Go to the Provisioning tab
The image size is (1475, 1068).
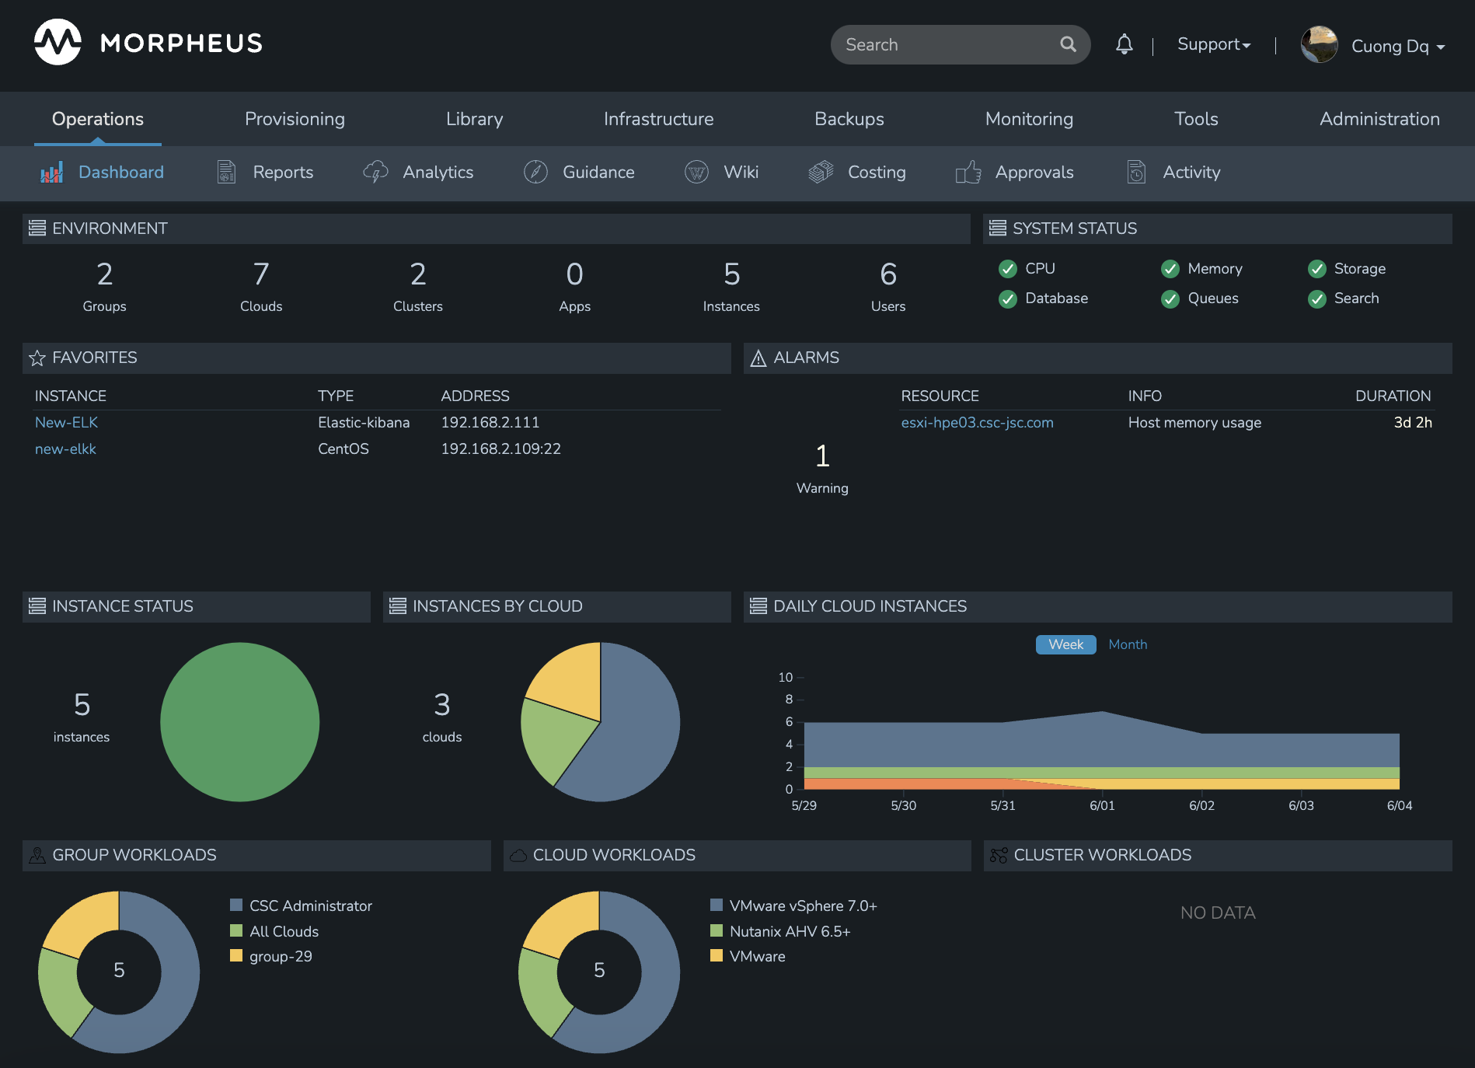click(x=295, y=119)
